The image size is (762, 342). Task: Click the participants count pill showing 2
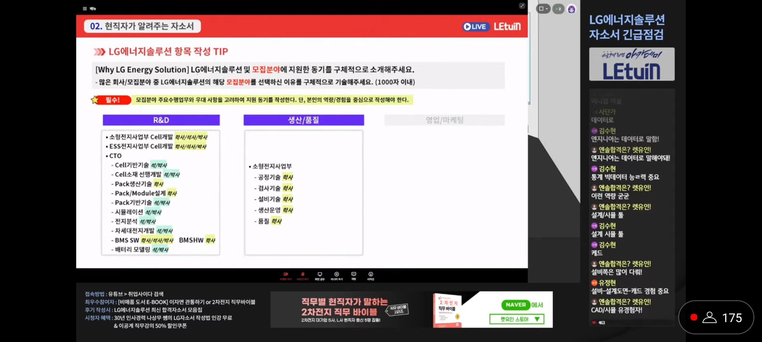click(558, 9)
